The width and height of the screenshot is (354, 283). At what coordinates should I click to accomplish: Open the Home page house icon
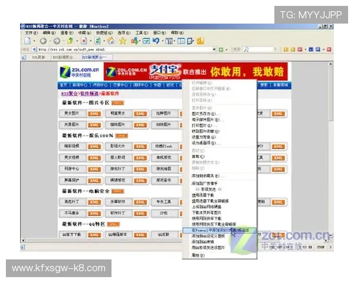tap(111, 41)
